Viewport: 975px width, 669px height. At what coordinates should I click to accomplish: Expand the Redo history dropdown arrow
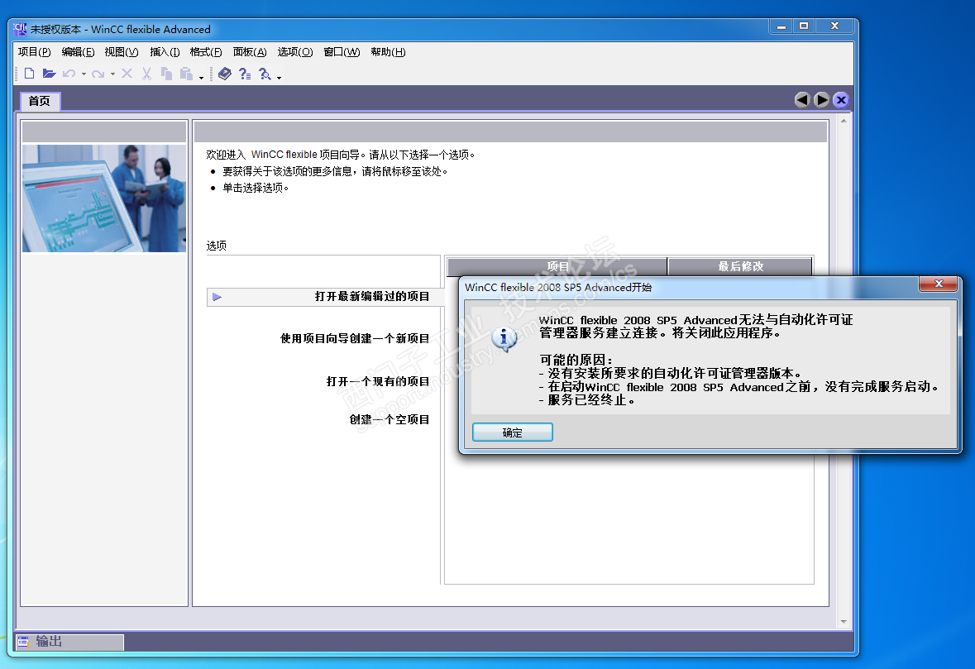click(112, 74)
